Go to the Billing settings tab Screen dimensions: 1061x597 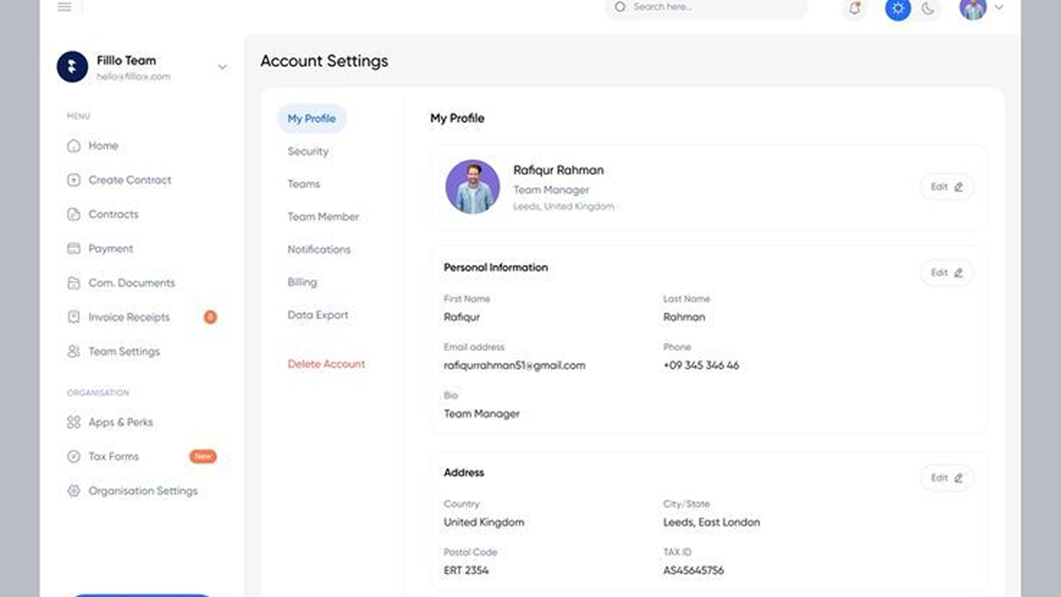[x=302, y=282]
